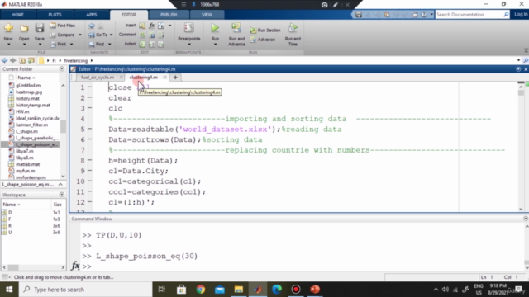529x297 pixels.
Task: Select L_shape_poisson_eq file in Current Folder
Action: coord(33,144)
